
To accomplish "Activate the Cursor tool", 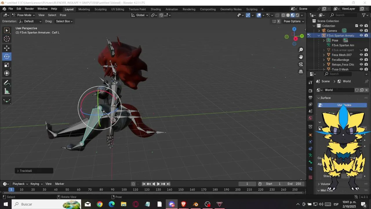I will (x=7, y=39).
